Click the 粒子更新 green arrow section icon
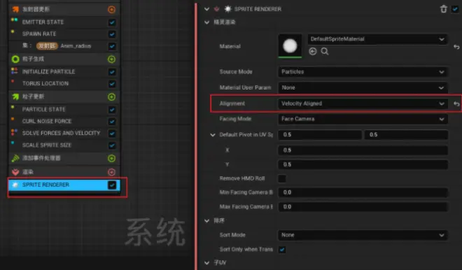 (x=15, y=97)
